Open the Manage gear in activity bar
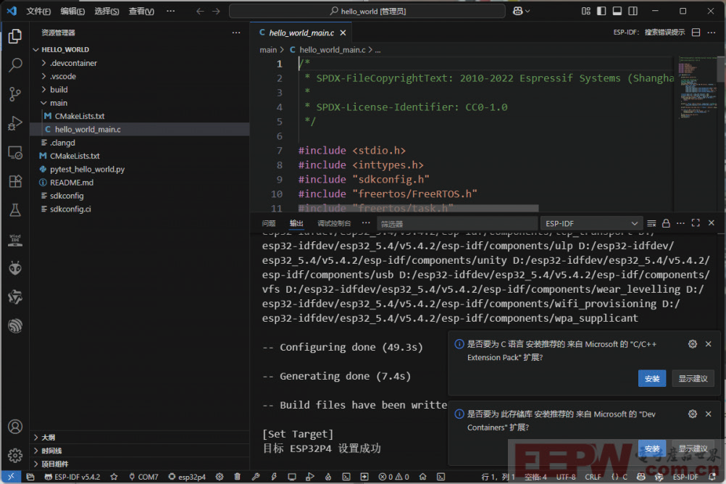726x484 pixels. (14, 456)
